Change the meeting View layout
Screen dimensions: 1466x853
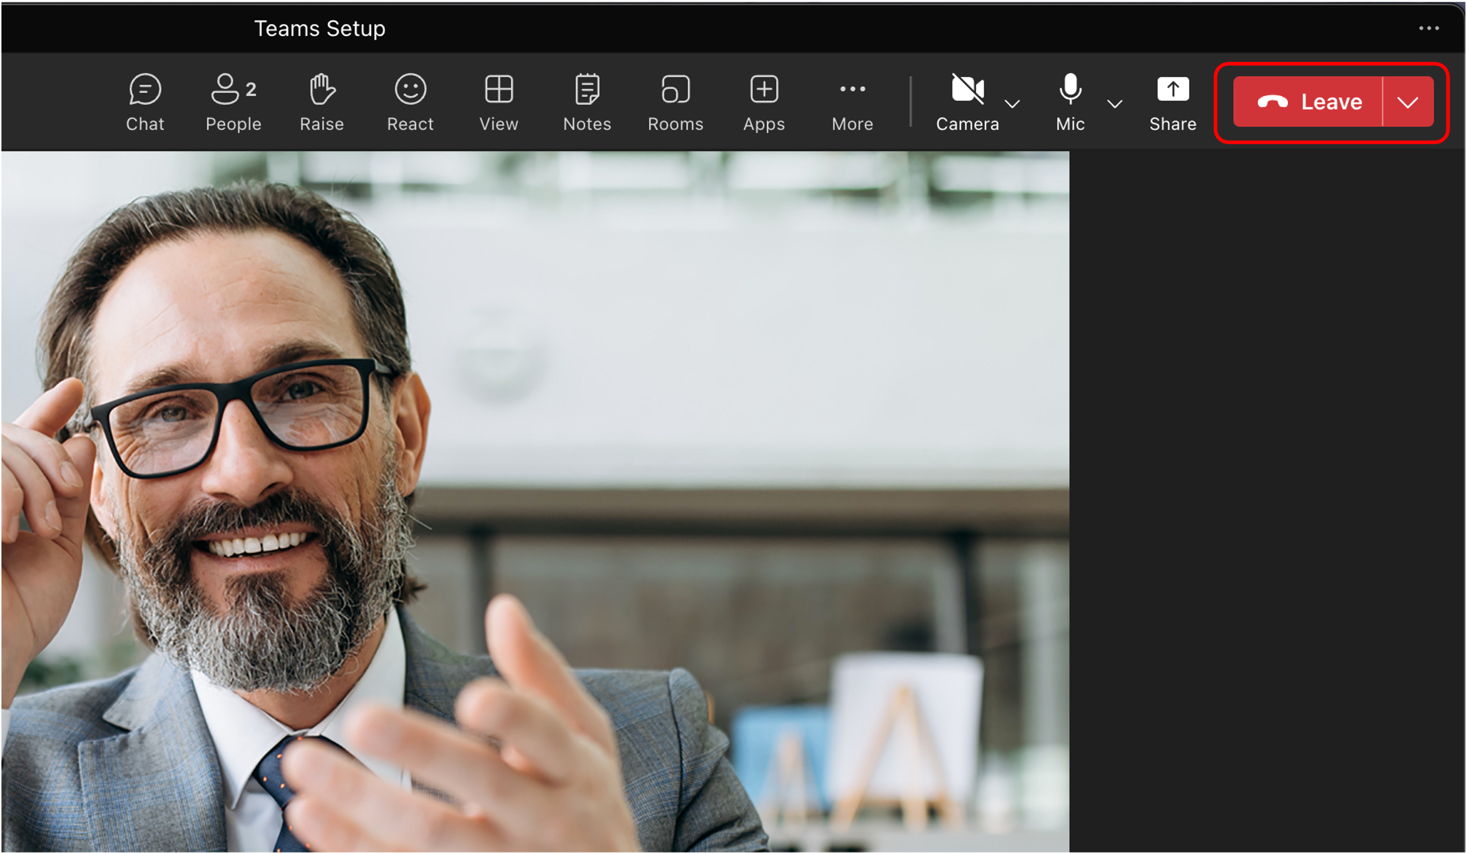click(x=499, y=102)
